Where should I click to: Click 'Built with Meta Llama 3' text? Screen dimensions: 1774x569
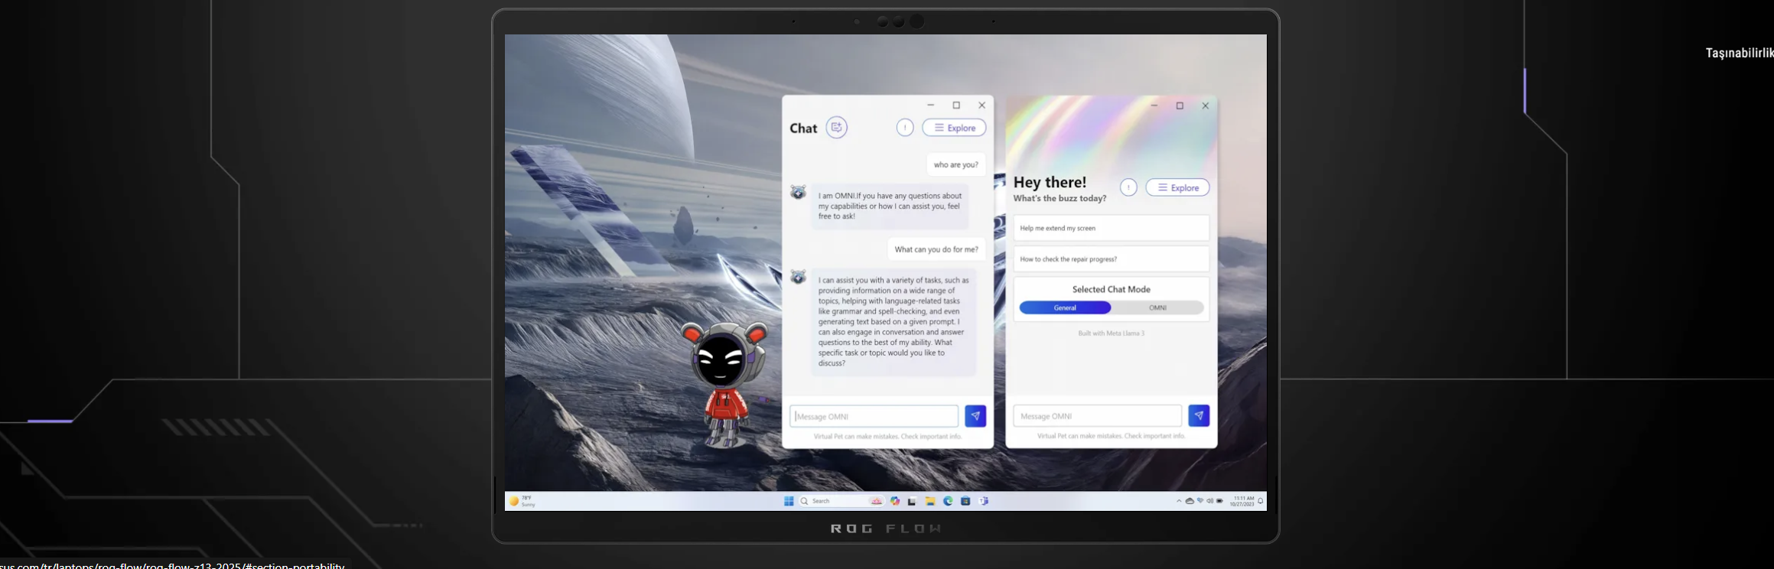point(1111,333)
